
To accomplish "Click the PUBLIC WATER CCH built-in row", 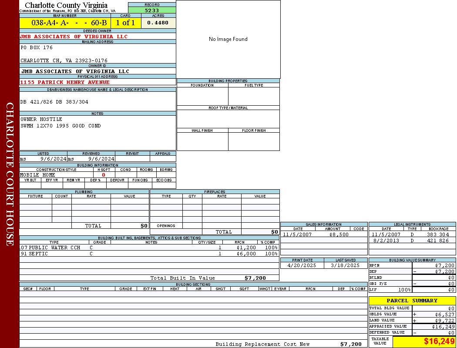I will click(x=51, y=248).
